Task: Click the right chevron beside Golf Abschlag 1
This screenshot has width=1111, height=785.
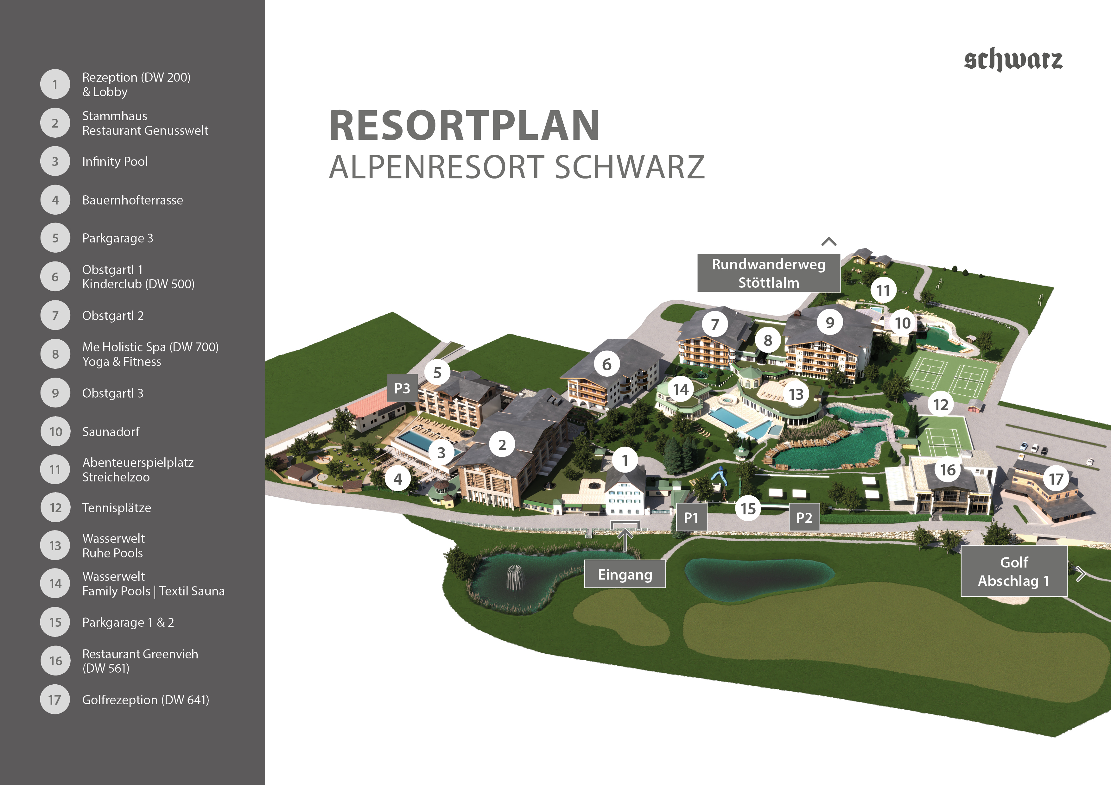Action: tap(1081, 574)
